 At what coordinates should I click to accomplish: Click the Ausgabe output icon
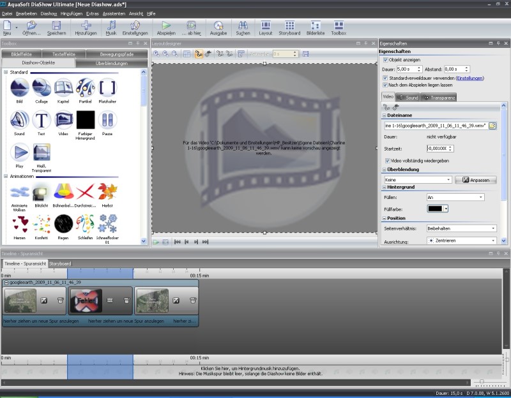219,26
